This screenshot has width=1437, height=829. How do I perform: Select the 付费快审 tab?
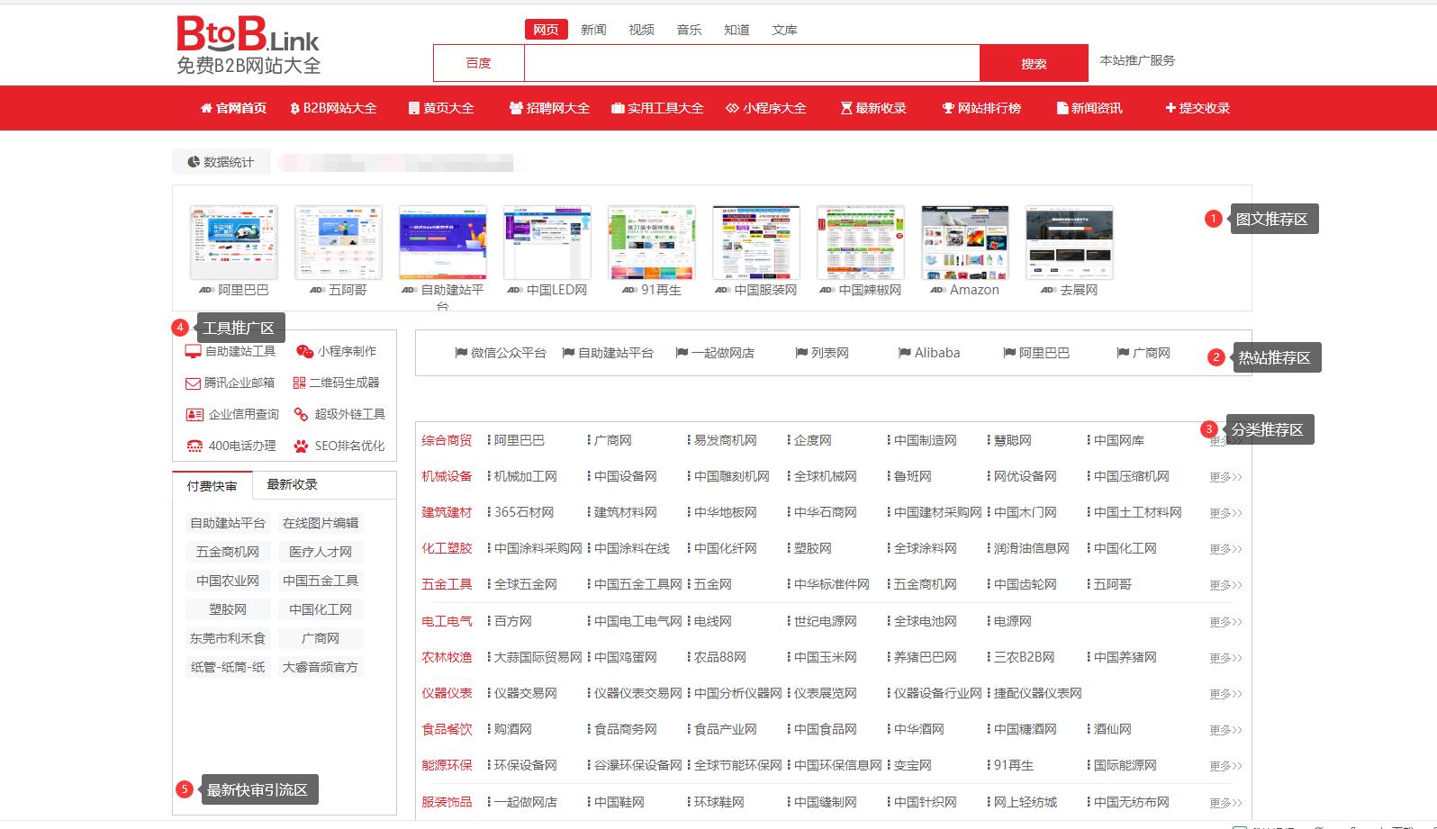click(x=212, y=485)
